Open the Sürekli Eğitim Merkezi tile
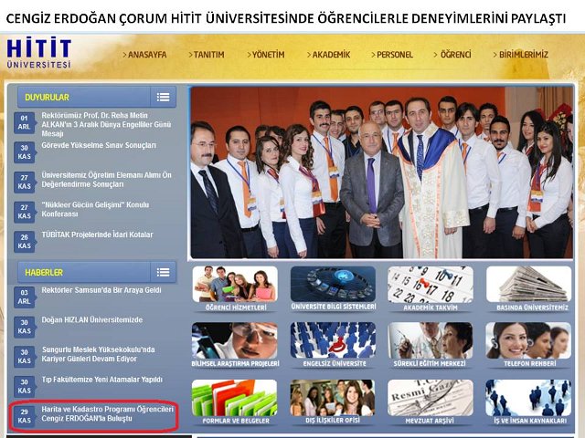Screen dimensions: 585x438 click(x=431, y=345)
